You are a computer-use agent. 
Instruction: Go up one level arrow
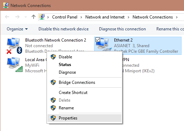point(34,17)
